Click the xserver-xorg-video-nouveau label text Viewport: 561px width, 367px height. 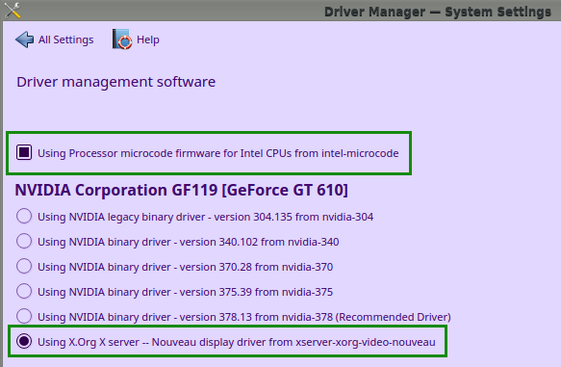(237, 342)
